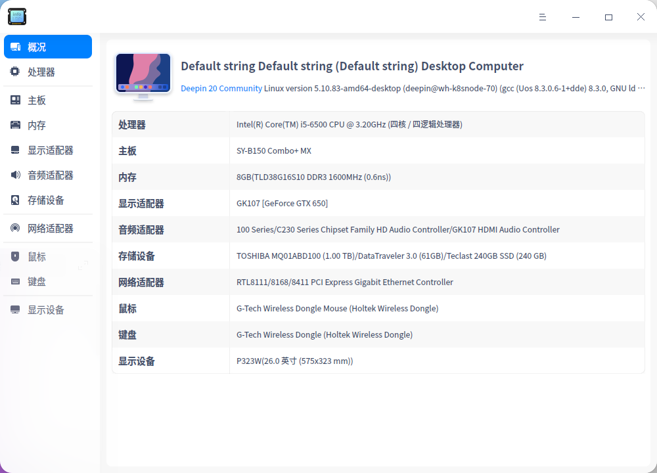The height and width of the screenshot is (473, 657).
Task: Select 网络适配器 in the sidebar
Action: tap(48, 228)
